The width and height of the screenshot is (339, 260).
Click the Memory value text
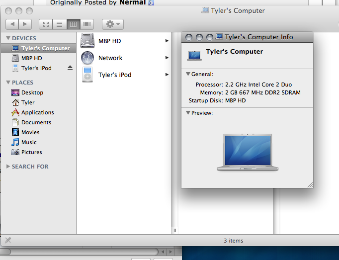(x=262, y=92)
